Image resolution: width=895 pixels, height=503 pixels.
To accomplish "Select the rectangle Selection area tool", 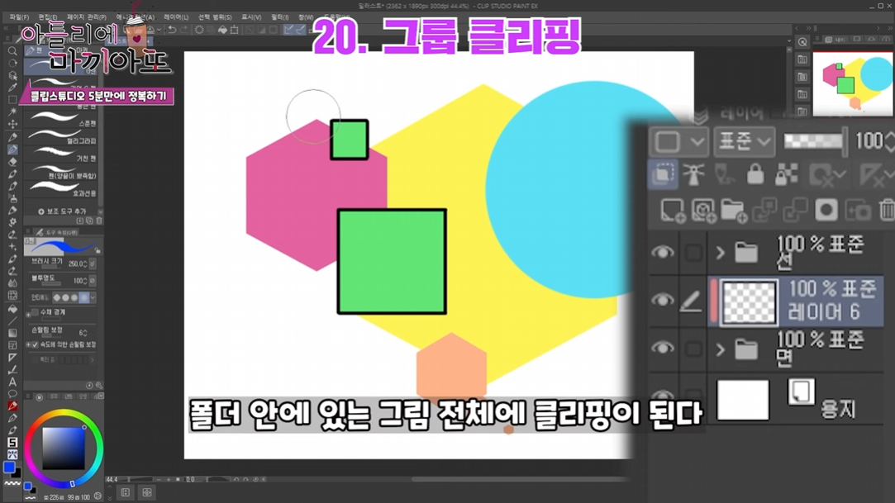I will click(x=12, y=99).
